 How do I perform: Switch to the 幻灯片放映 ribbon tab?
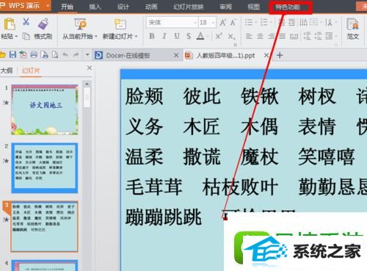point(189,7)
